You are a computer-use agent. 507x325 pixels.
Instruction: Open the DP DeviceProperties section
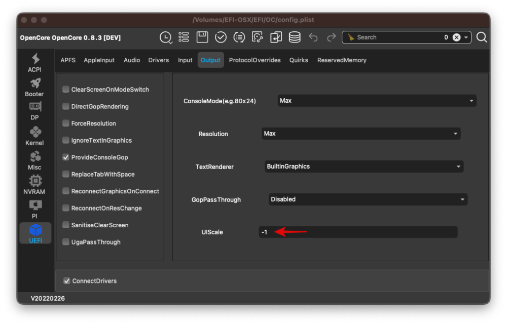click(x=34, y=111)
